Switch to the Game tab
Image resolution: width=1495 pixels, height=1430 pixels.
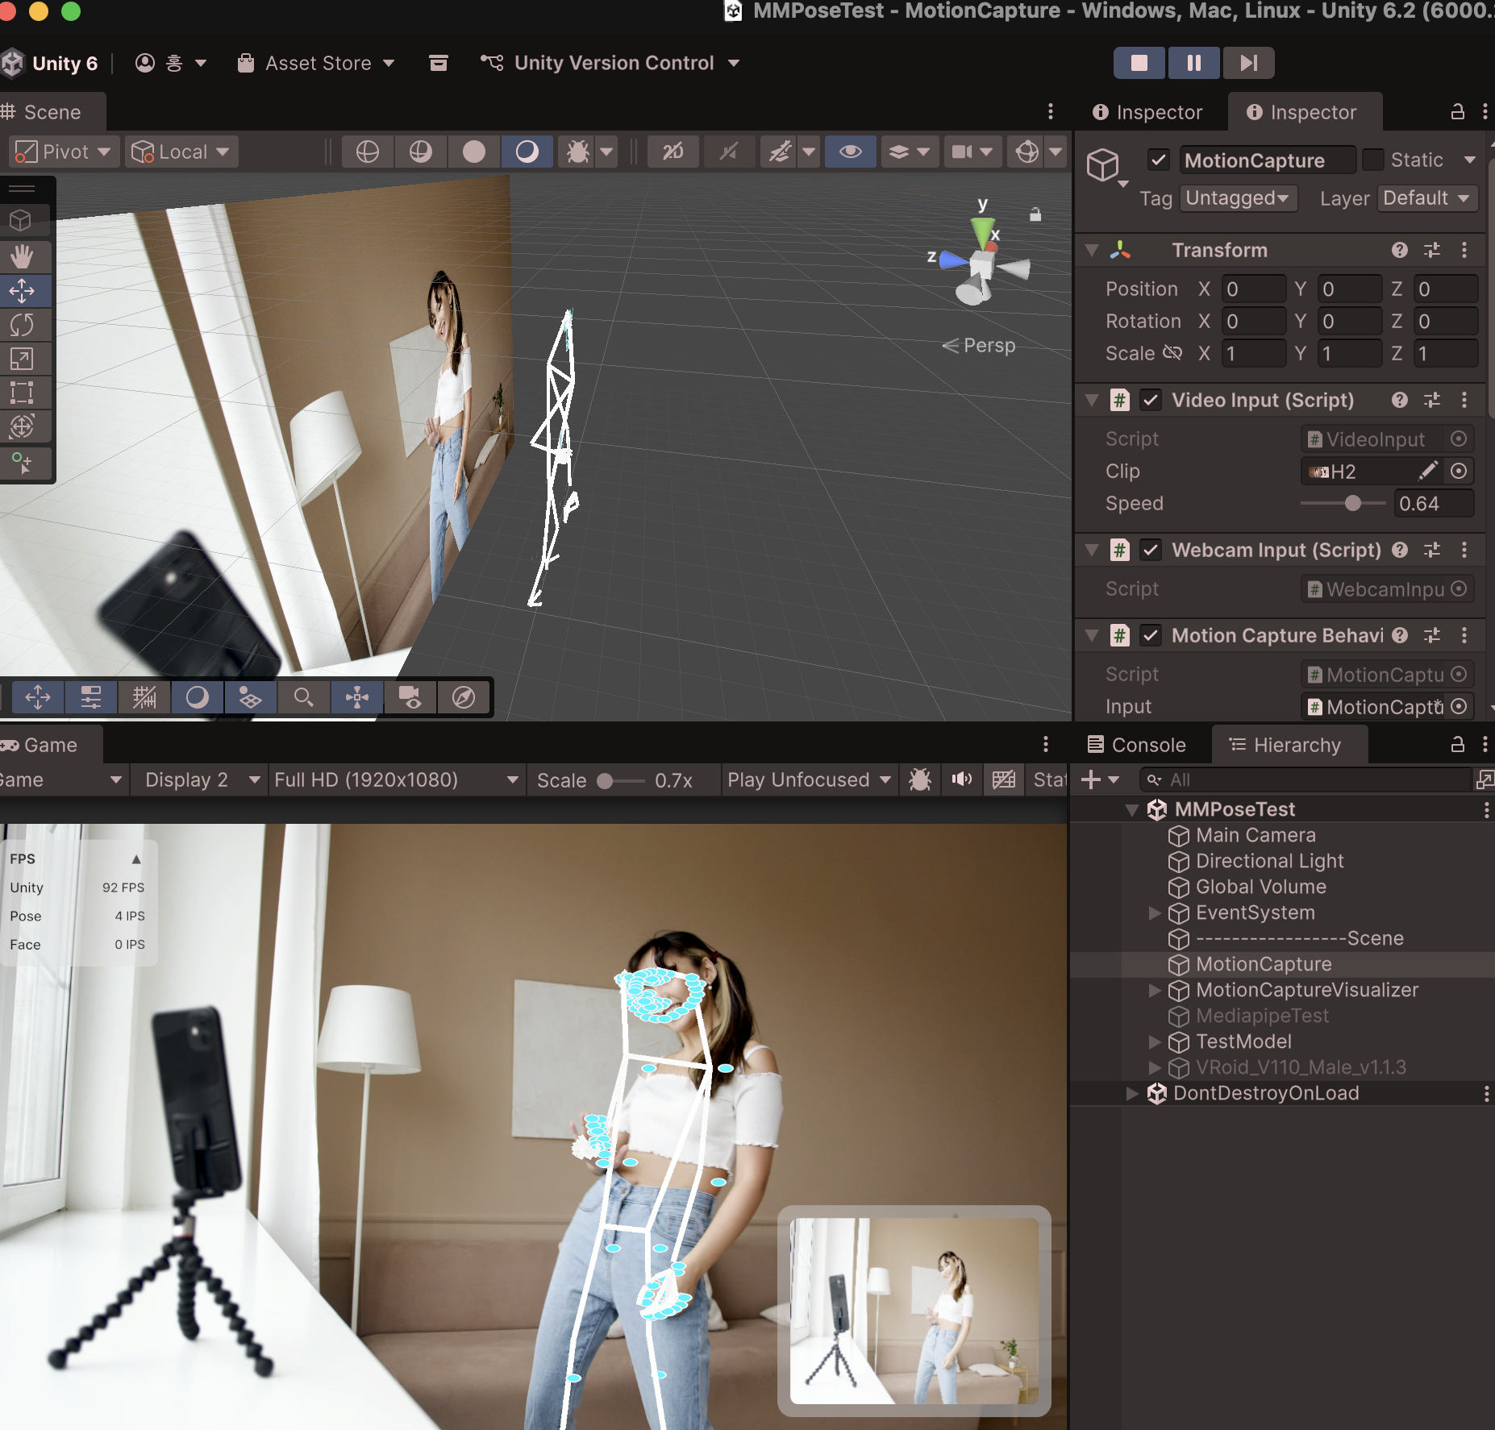pos(48,745)
